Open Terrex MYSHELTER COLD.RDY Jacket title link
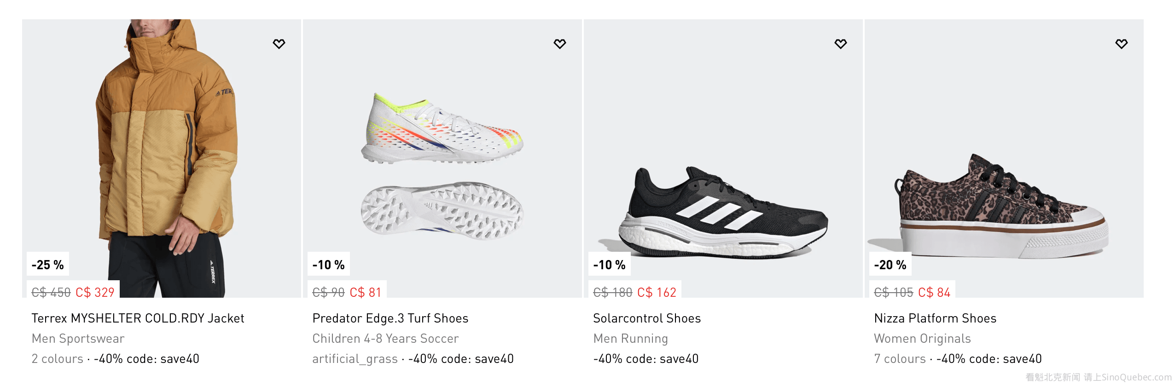Screen dimensions: 1175x385 click(138, 318)
